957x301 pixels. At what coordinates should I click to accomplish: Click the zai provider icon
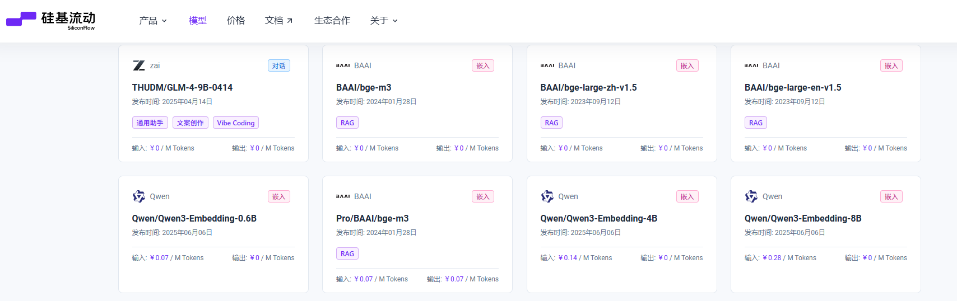(x=138, y=65)
